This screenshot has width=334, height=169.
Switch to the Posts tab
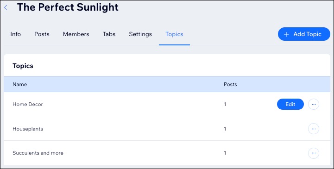[x=42, y=34]
